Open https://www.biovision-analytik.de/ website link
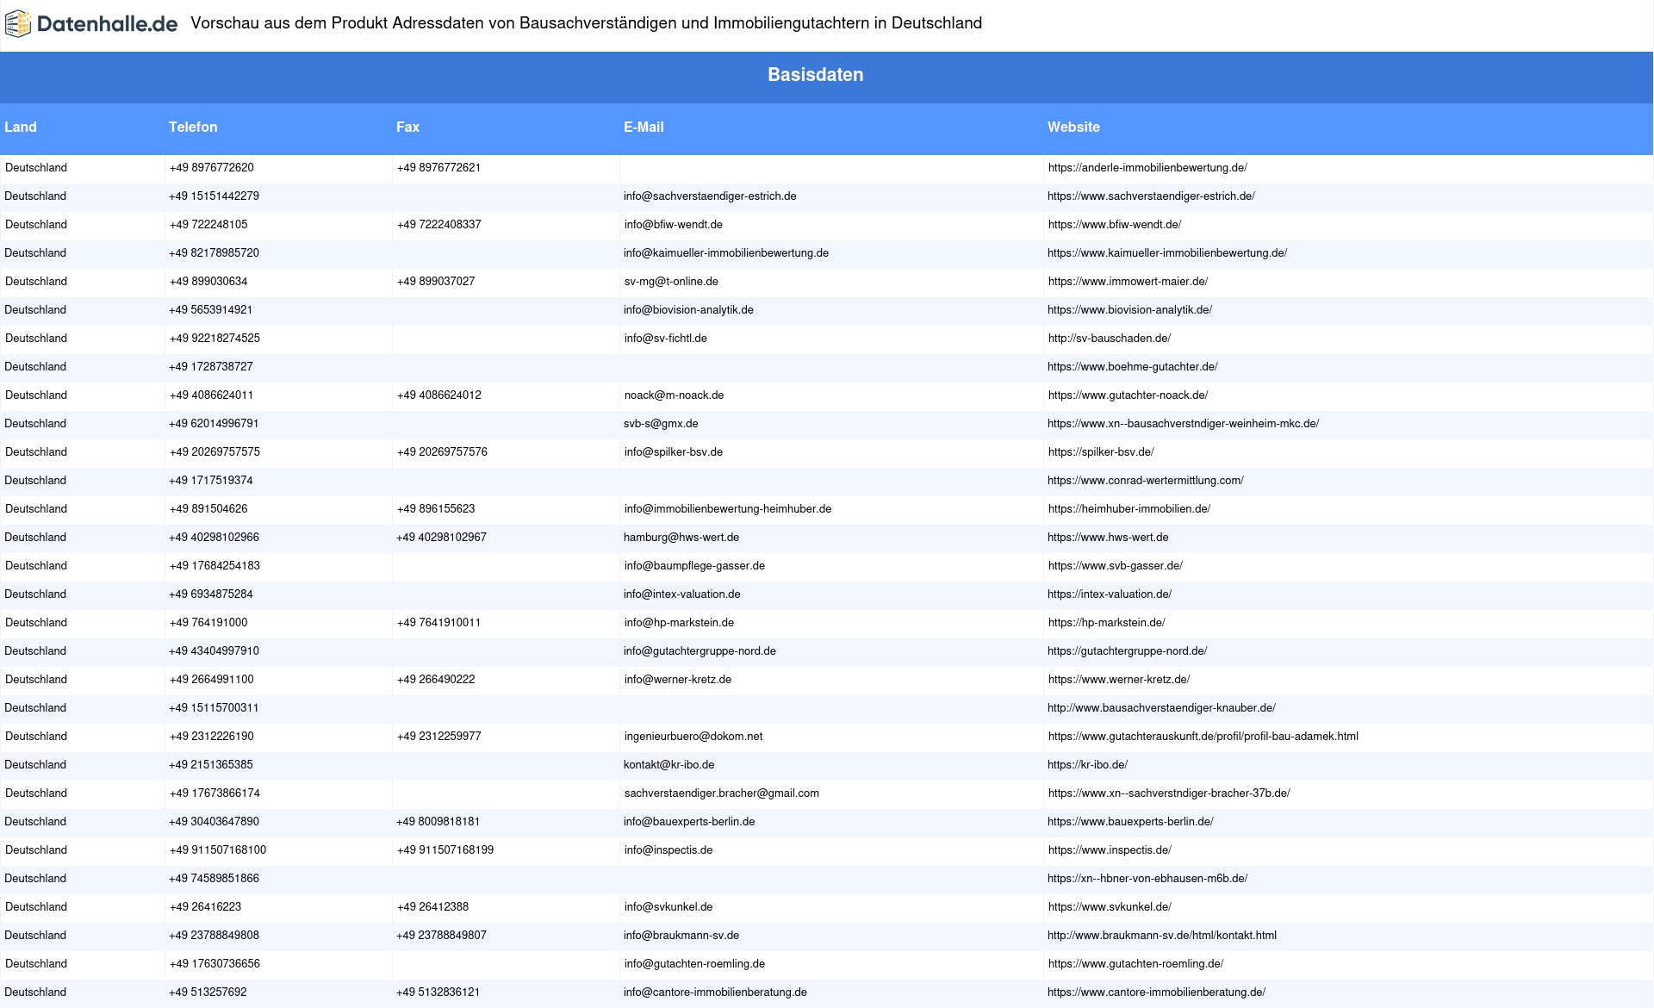Viewport: 1654px width, 1008px height. pyautogui.click(x=1129, y=310)
